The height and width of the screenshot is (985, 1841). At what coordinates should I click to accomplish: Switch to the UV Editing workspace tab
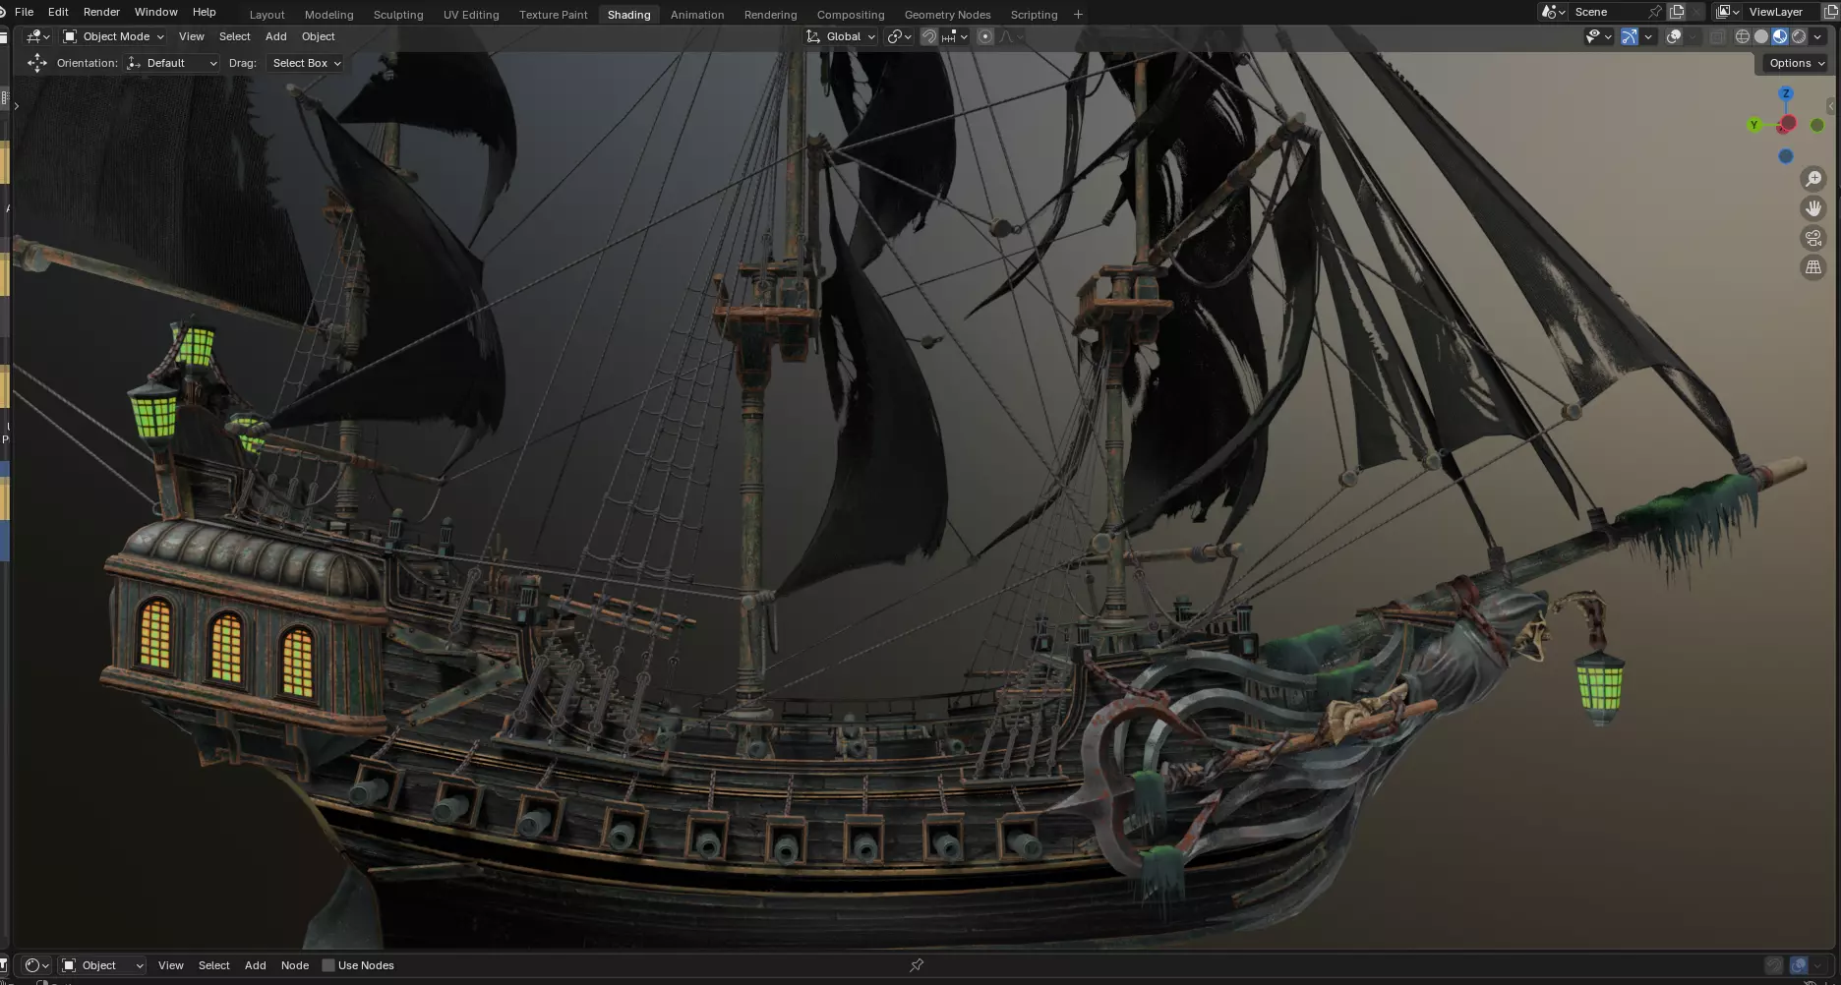(x=471, y=15)
